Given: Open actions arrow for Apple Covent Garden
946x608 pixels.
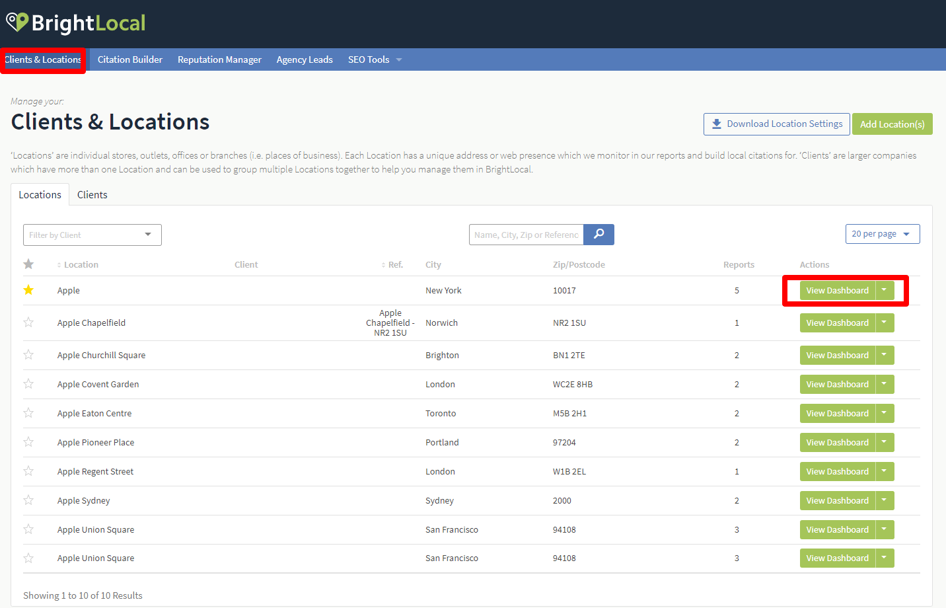Looking at the screenshot, I should tap(885, 384).
